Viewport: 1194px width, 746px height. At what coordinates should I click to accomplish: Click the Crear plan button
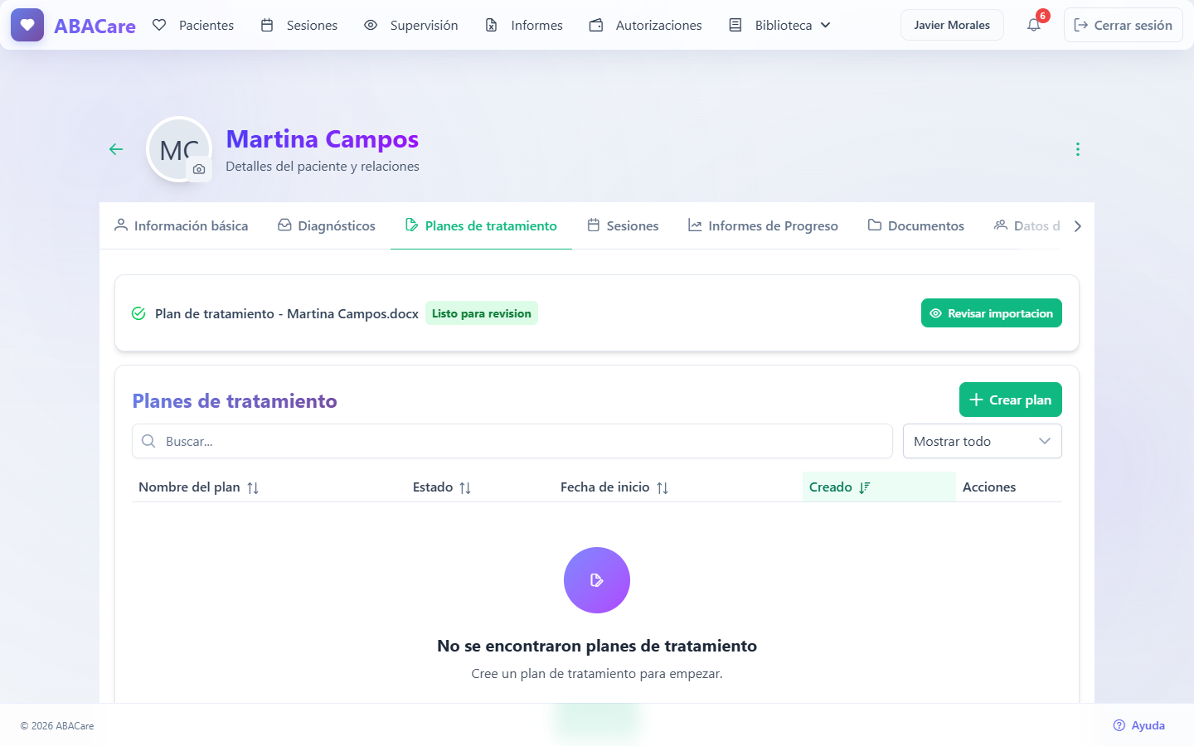1011,400
